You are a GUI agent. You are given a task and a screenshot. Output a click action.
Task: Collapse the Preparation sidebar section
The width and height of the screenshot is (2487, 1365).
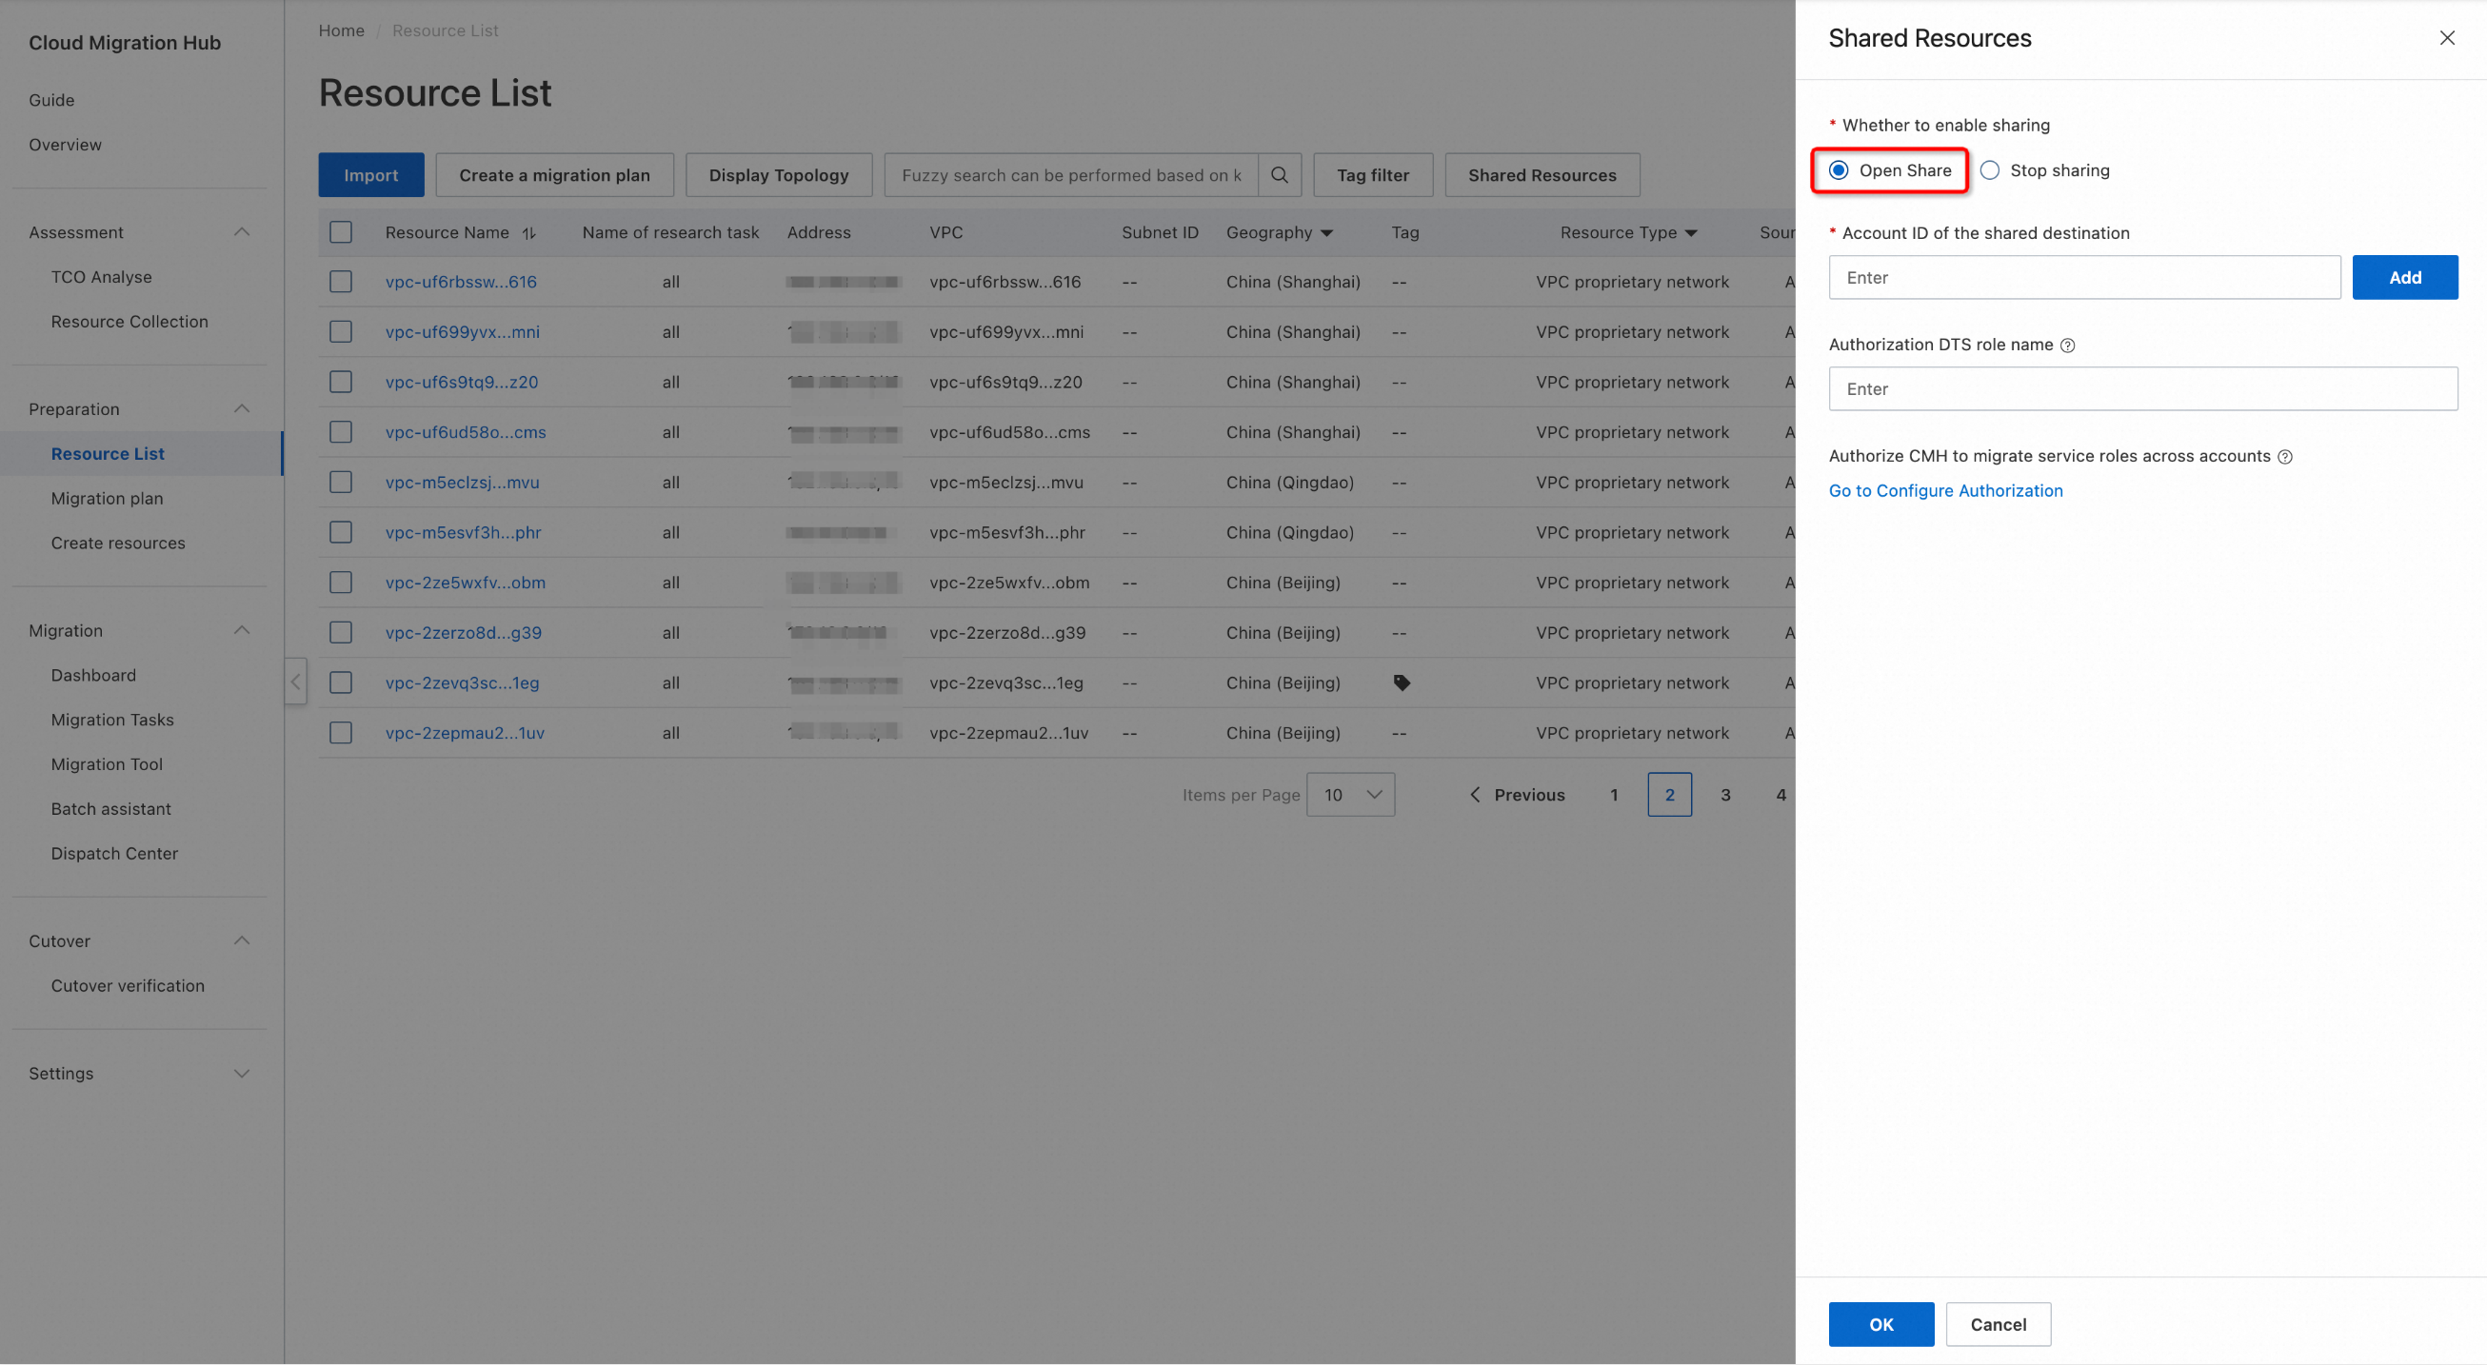tap(243, 408)
